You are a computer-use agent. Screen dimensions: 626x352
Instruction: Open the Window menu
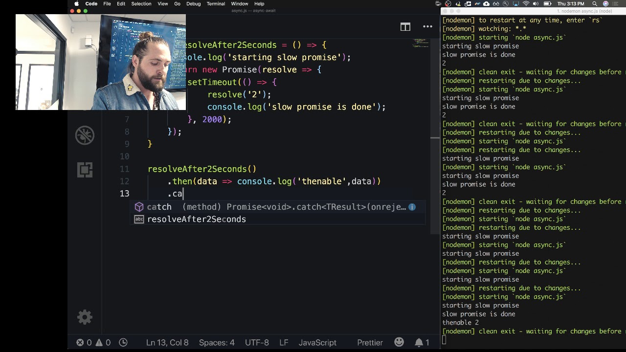(x=240, y=4)
